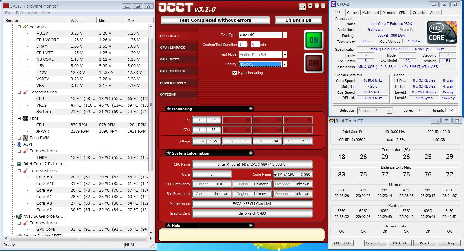
Task: Select the GPU : MEMTEST tab
Action: (x=178, y=71)
